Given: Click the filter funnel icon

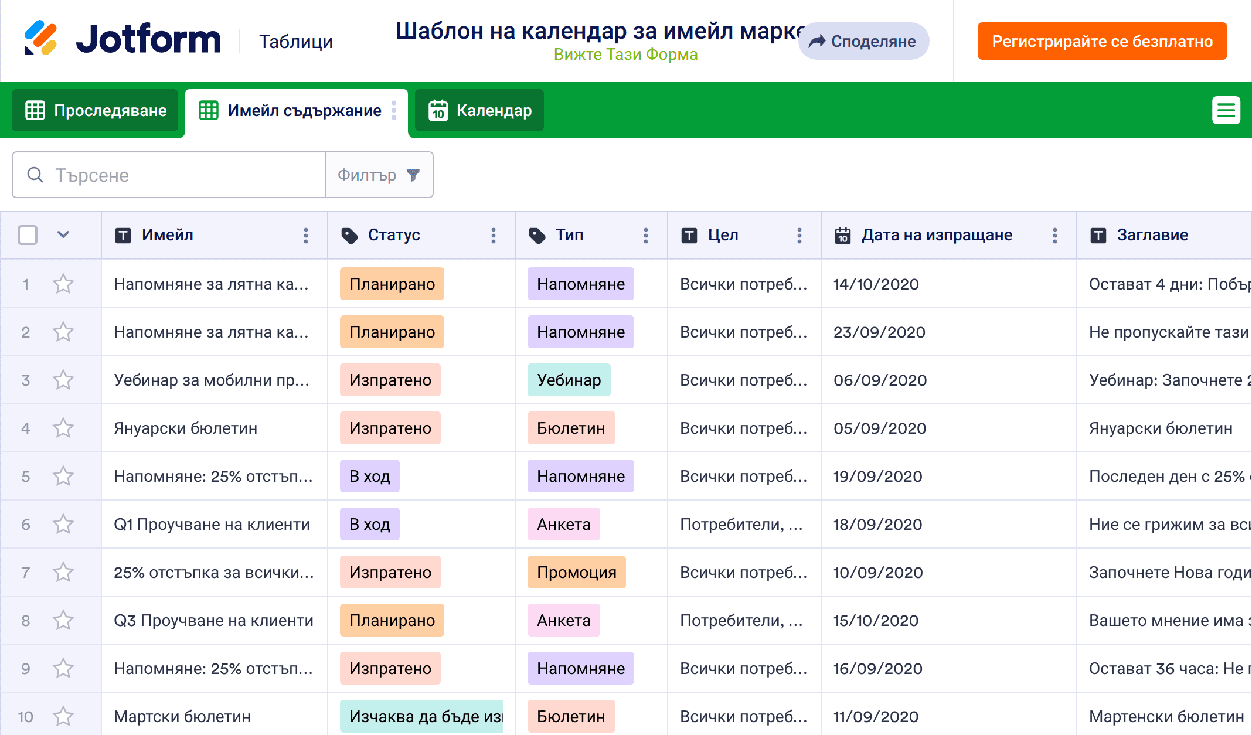Looking at the screenshot, I should pyautogui.click(x=413, y=175).
